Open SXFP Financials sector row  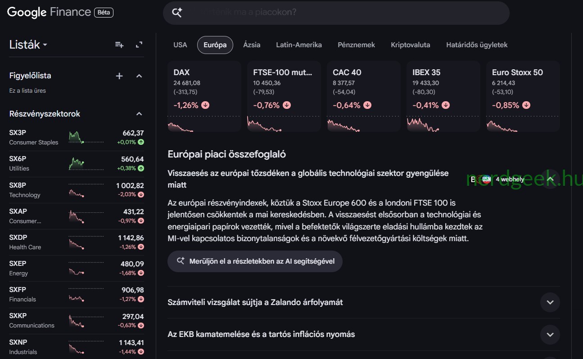tap(77, 294)
